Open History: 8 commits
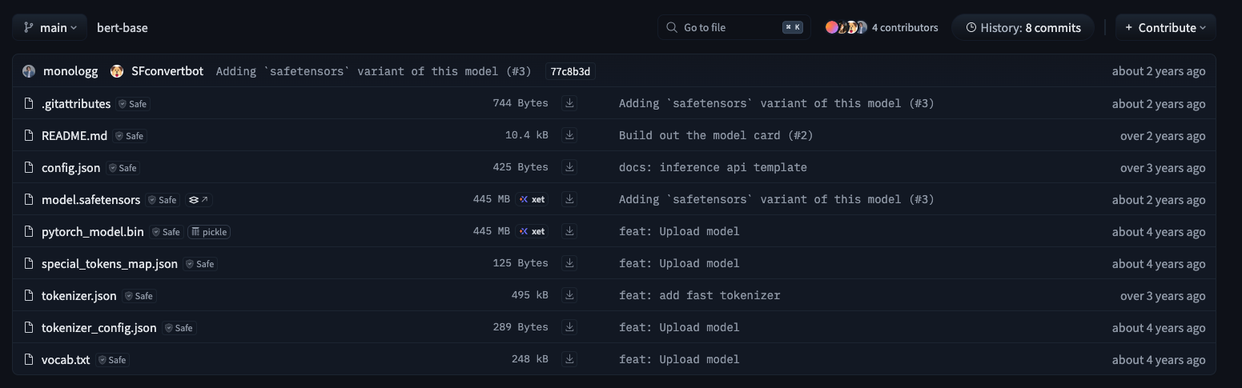This screenshot has width=1242, height=388. coord(1023,27)
